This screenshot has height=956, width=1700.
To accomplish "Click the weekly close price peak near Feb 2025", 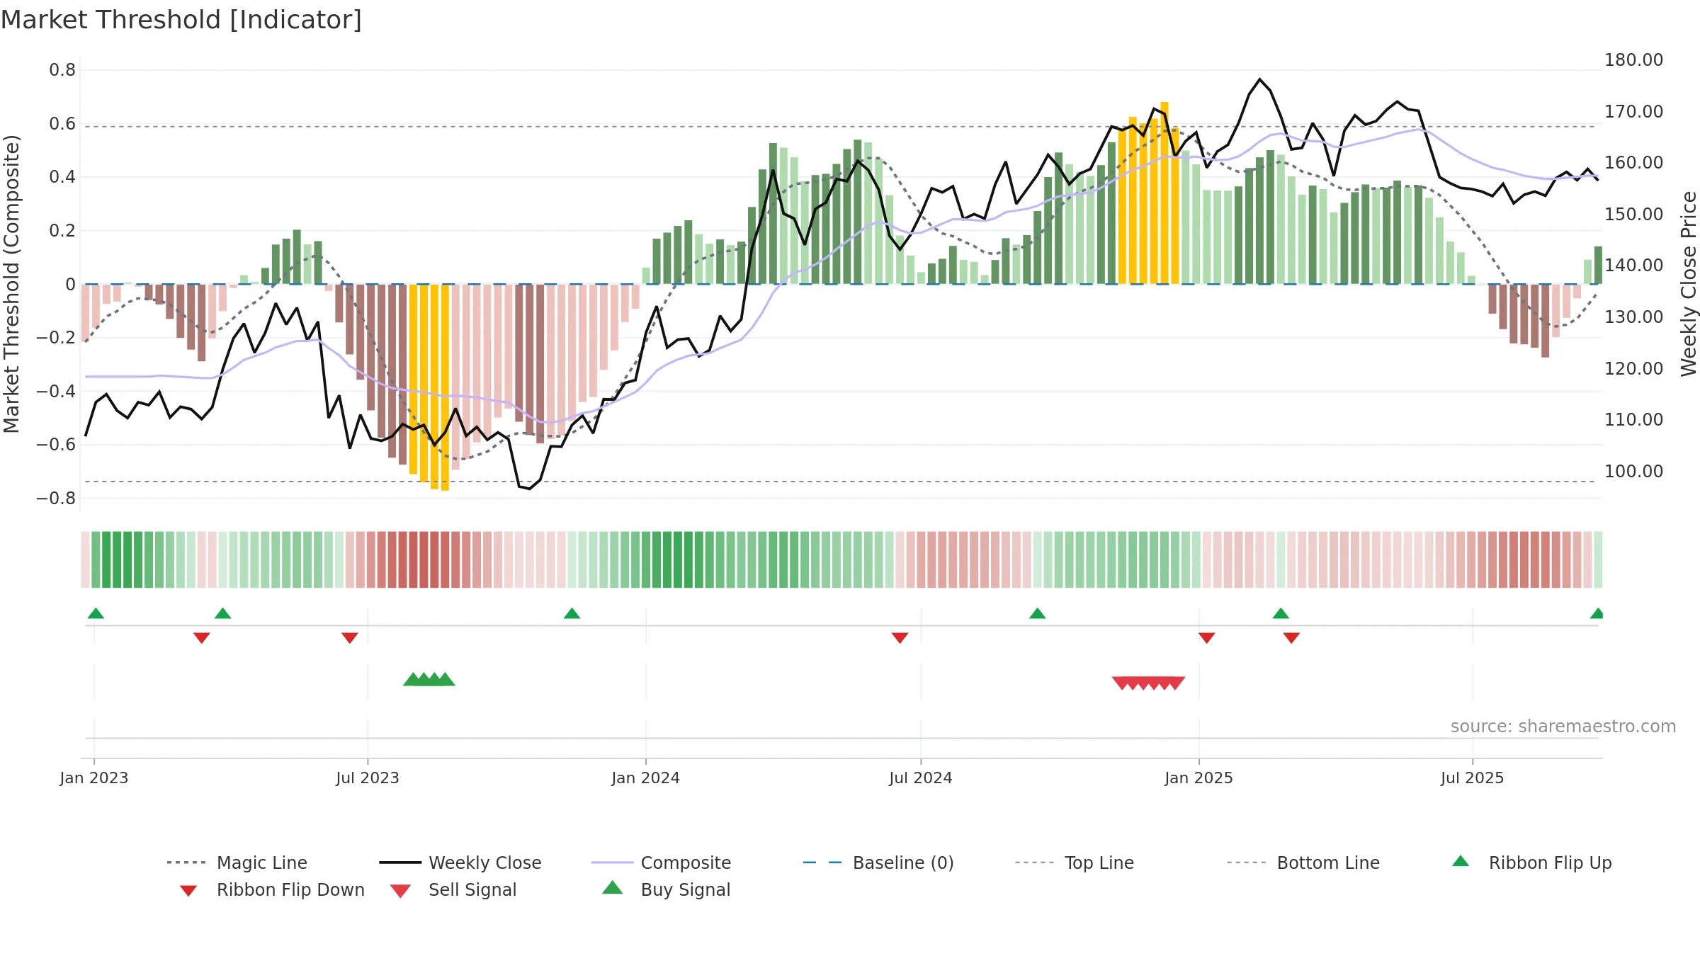I will click(1259, 79).
